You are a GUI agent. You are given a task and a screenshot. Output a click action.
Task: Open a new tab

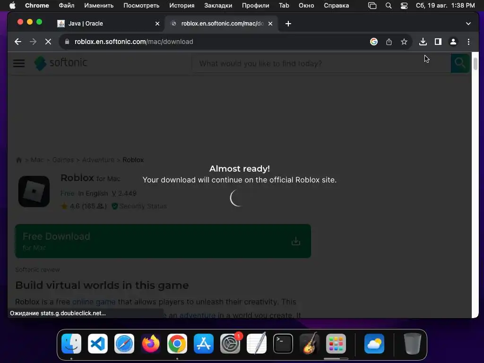(288, 24)
